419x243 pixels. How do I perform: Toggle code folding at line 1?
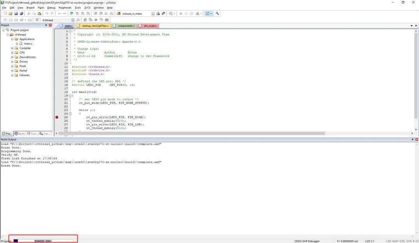tap(70, 31)
